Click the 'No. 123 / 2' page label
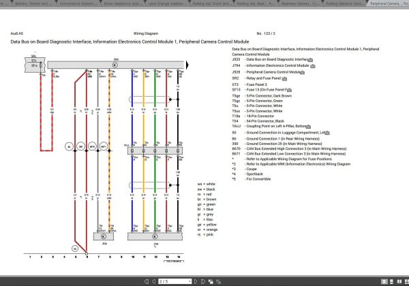The width and height of the screenshot is (409, 286). (x=266, y=33)
